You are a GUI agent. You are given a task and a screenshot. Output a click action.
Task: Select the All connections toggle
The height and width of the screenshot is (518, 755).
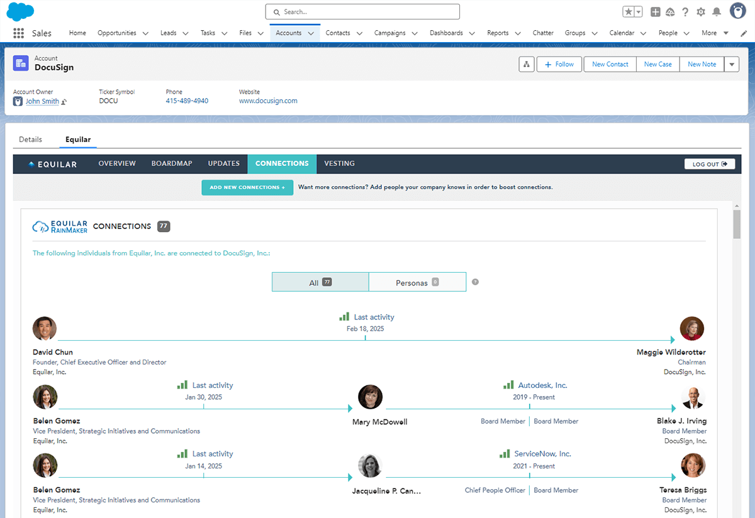(x=320, y=282)
